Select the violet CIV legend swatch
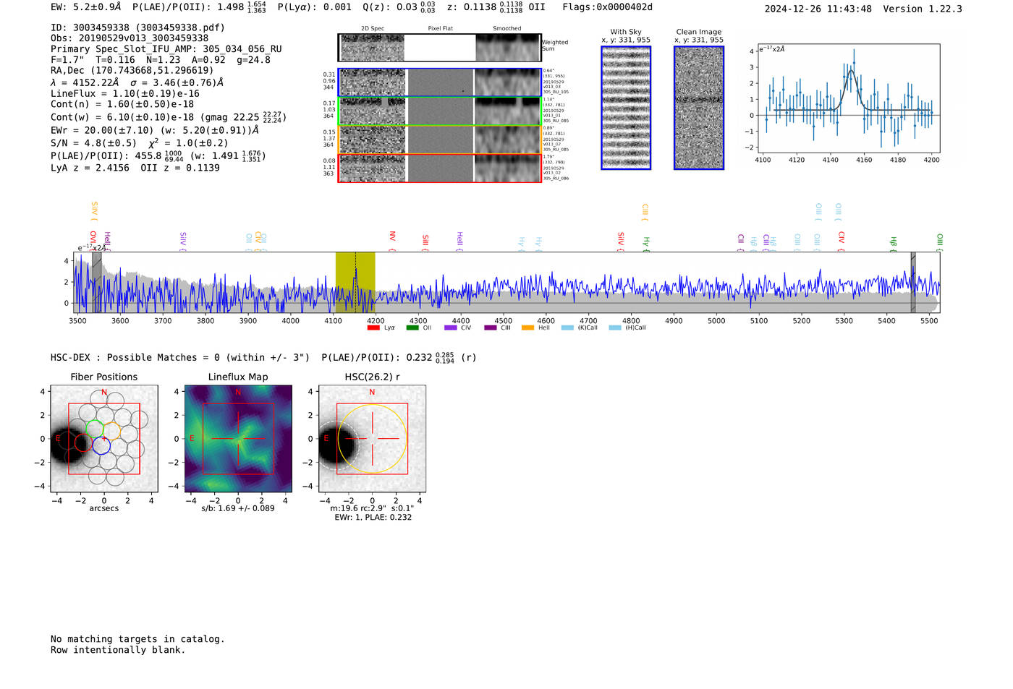 click(x=451, y=328)
